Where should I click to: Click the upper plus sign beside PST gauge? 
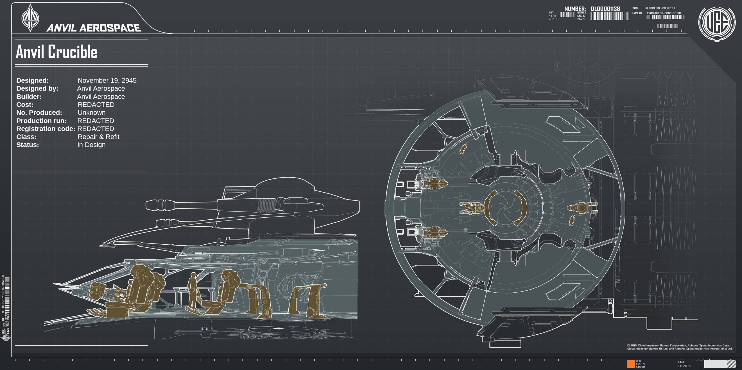click(697, 360)
